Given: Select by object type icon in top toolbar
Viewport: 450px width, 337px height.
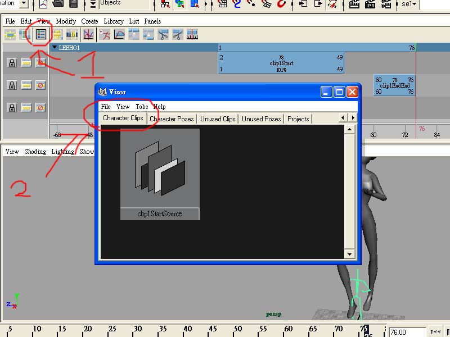Looking at the screenshot, I should (180, 3).
